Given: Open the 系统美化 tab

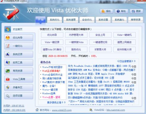Looking at the screenshot, I should point(119,20).
